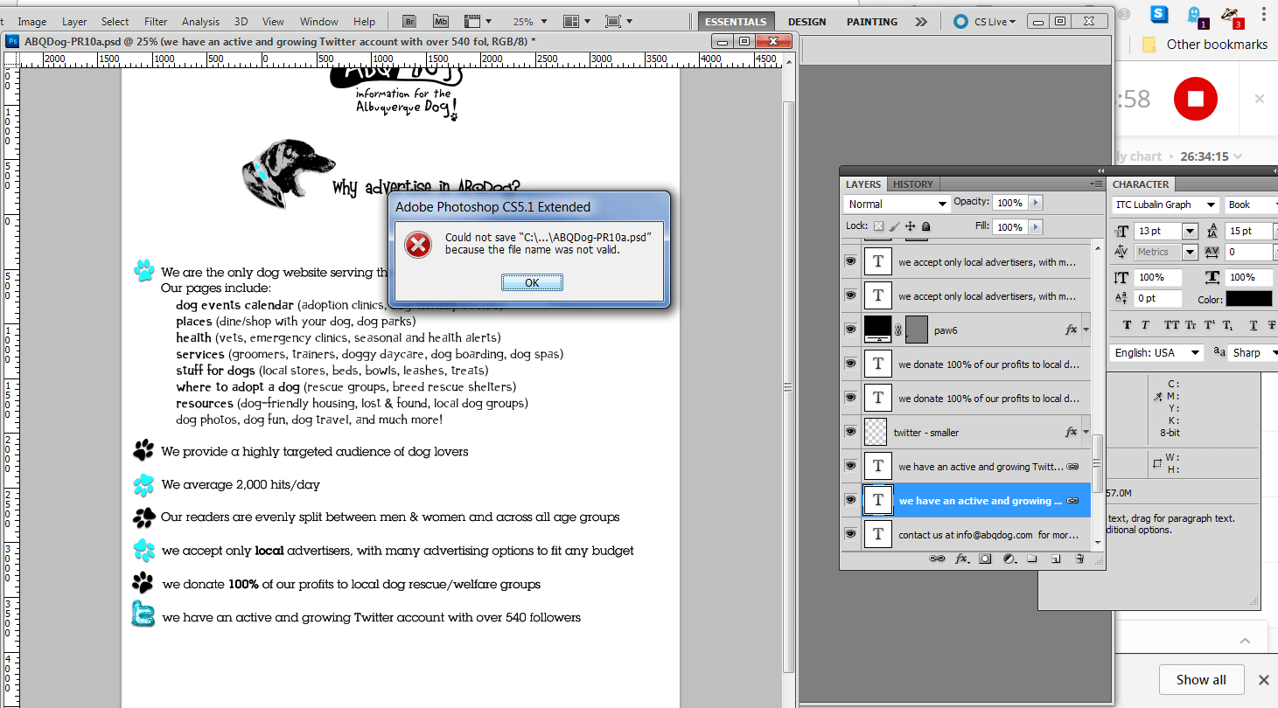1278x708 pixels.
Task: Hide the paw6 layer
Action: tap(850, 330)
